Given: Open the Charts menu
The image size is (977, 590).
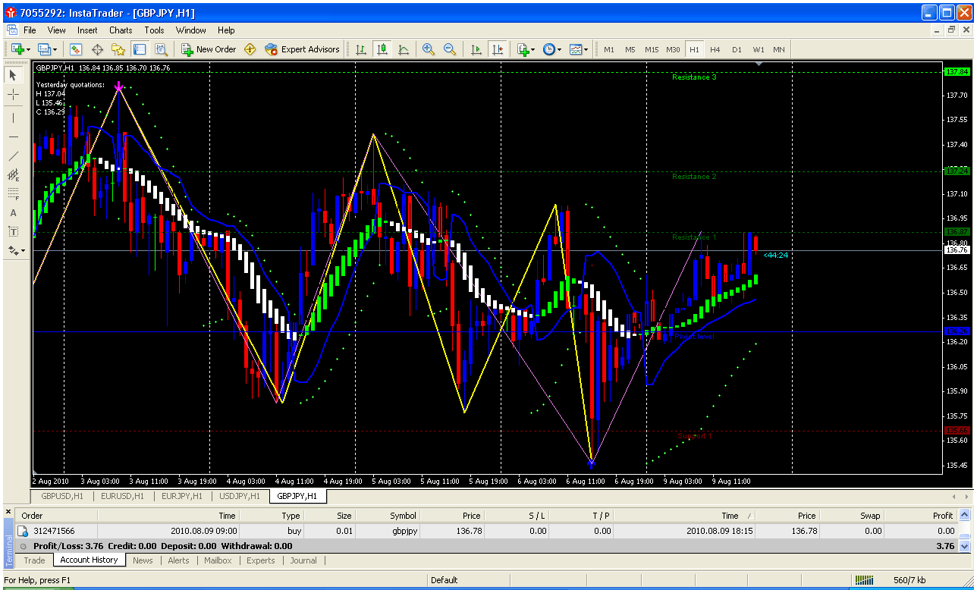Looking at the screenshot, I should (121, 30).
